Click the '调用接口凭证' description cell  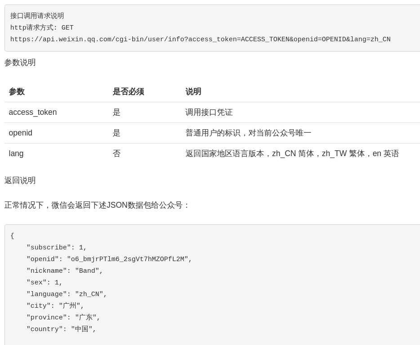pos(209,112)
